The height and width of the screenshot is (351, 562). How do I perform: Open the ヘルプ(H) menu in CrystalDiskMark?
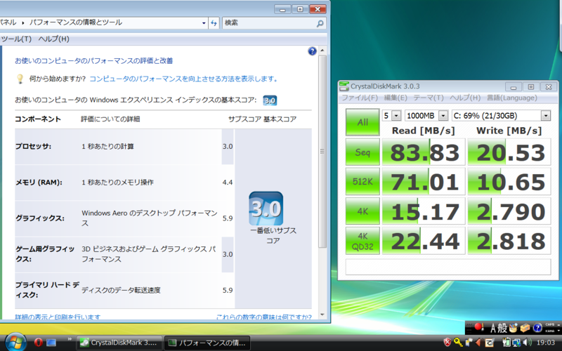pos(465,98)
